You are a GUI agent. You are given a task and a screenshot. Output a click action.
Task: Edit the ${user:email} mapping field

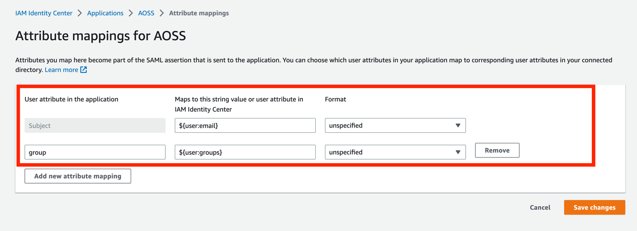click(245, 125)
